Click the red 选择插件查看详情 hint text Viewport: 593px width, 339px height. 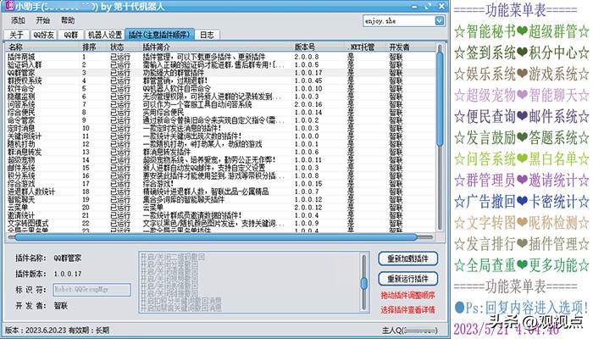coord(407,310)
